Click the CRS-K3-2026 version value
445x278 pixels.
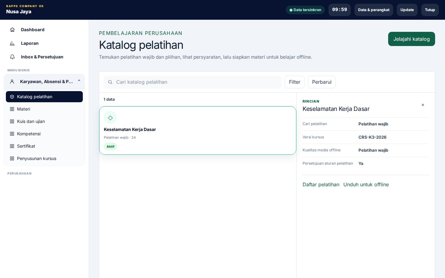coord(372,137)
